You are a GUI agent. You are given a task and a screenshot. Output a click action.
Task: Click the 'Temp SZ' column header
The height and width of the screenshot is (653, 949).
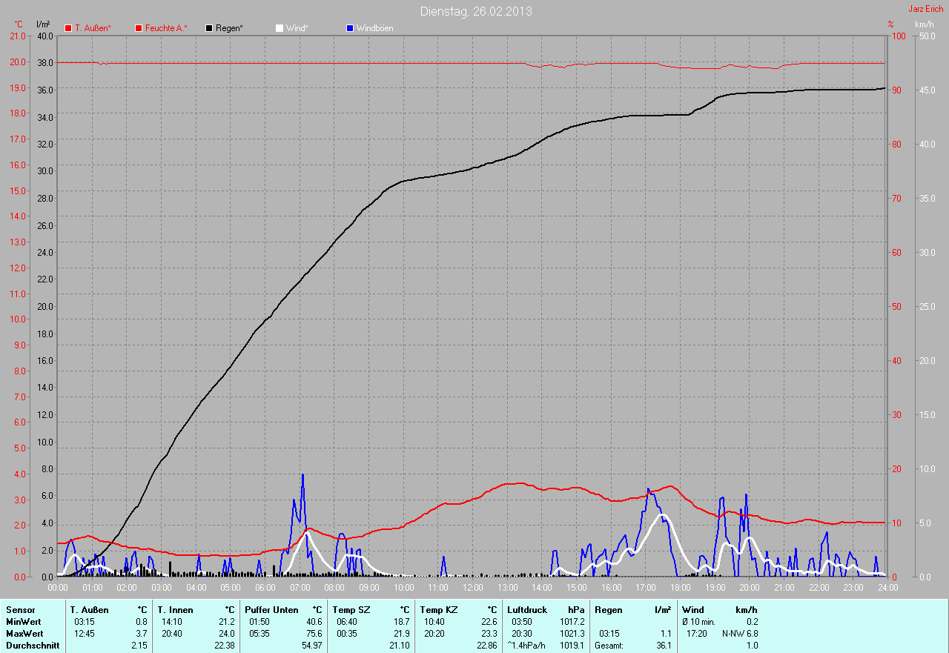(350, 610)
